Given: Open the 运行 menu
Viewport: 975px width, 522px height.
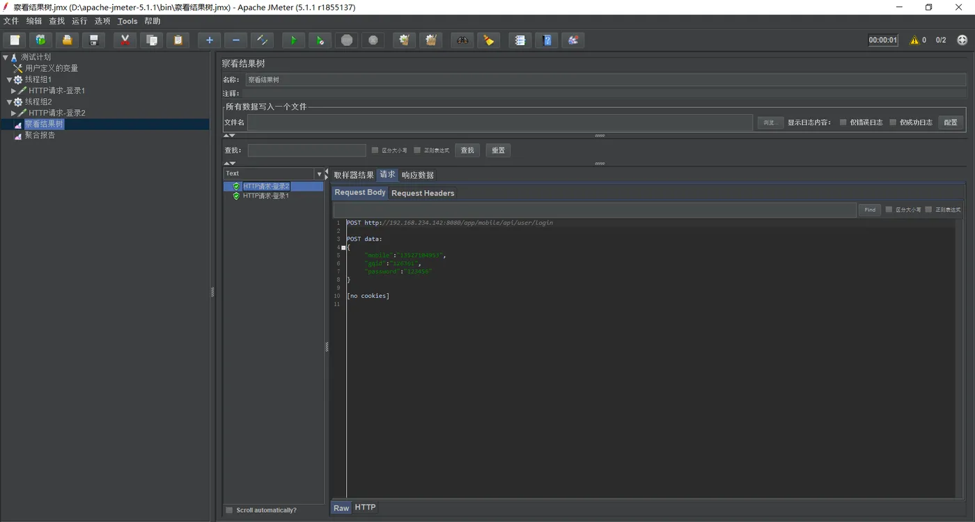Looking at the screenshot, I should click(79, 21).
